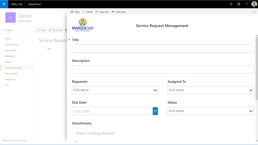Click the Marque360 logo
This screenshot has width=258, height=145.
click(83, 25)
